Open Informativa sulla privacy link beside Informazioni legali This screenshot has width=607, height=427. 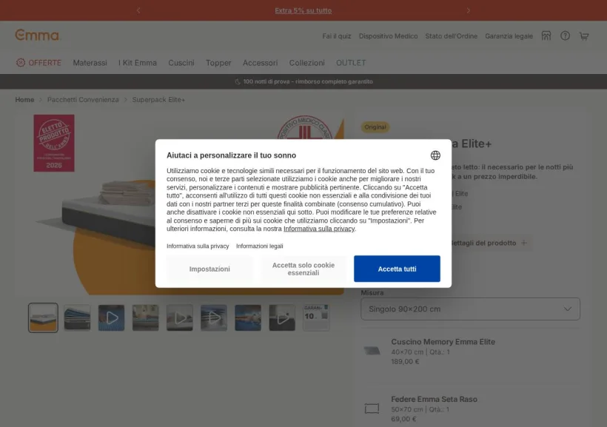(198, 246)
